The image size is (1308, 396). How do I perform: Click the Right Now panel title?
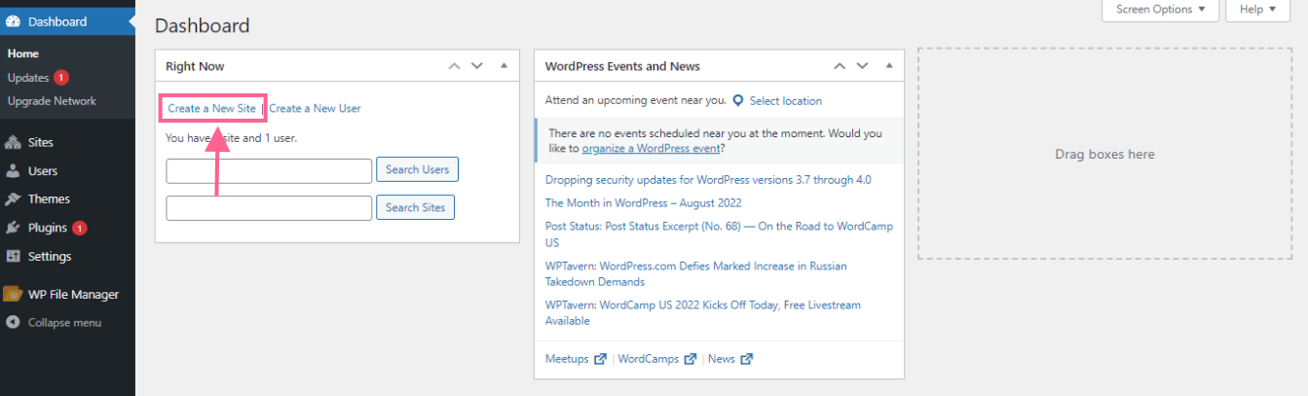tap(196, 66)
